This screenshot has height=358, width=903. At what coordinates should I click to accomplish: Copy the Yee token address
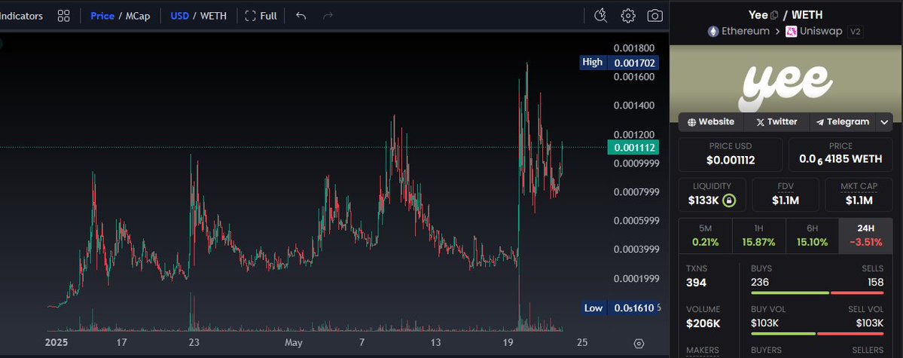774,15
